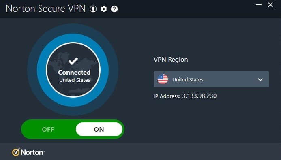Open the United States region selector
281x160 pixels.
tap(211, 79)
